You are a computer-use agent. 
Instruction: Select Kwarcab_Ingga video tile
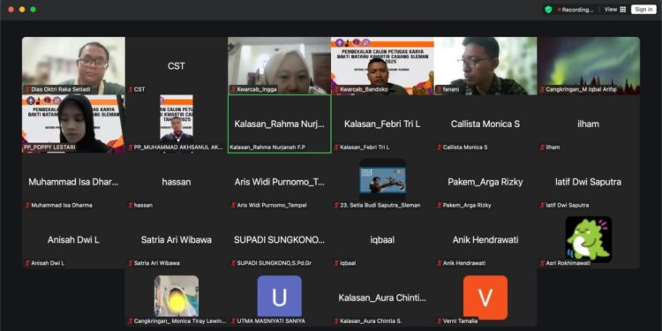[x=280, y=65]
